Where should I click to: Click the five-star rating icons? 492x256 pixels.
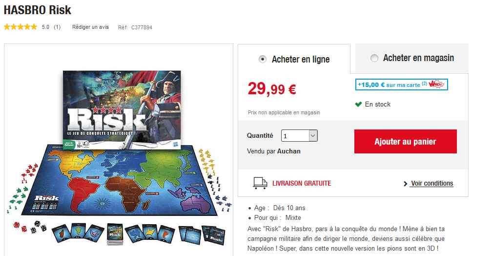[x=20, y=27]
